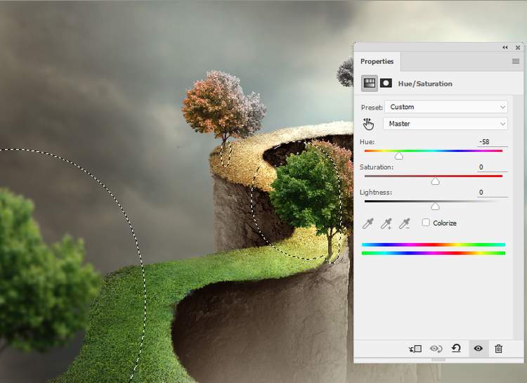The image size is (527, 383).
Task: Toggle adjustment layer visibility with the eye icon
Action: pos(479,349)
